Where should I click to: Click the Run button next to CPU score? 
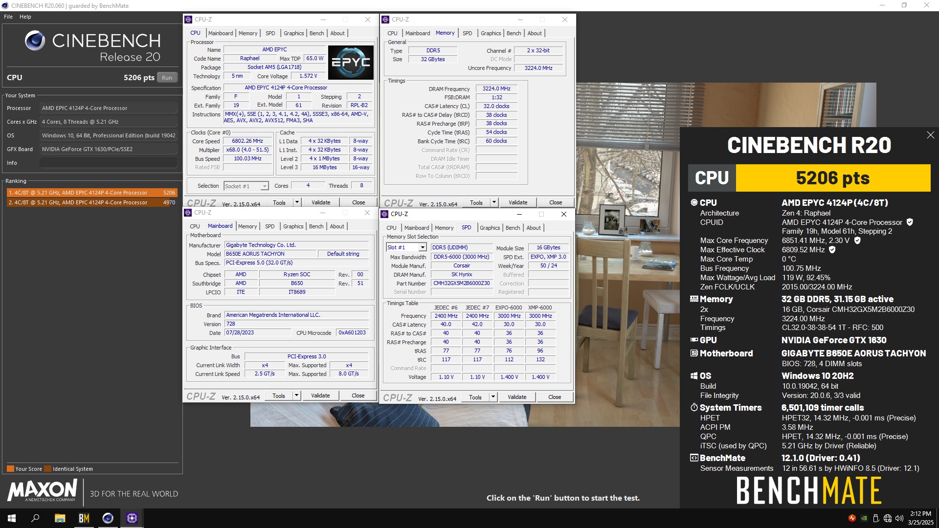[167, 77]
